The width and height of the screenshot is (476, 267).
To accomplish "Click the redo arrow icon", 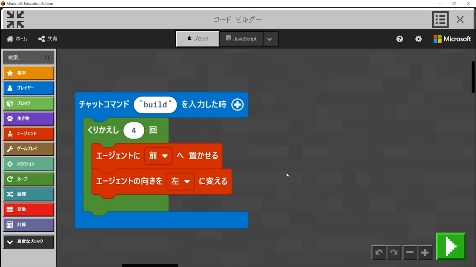I will 394,253.
